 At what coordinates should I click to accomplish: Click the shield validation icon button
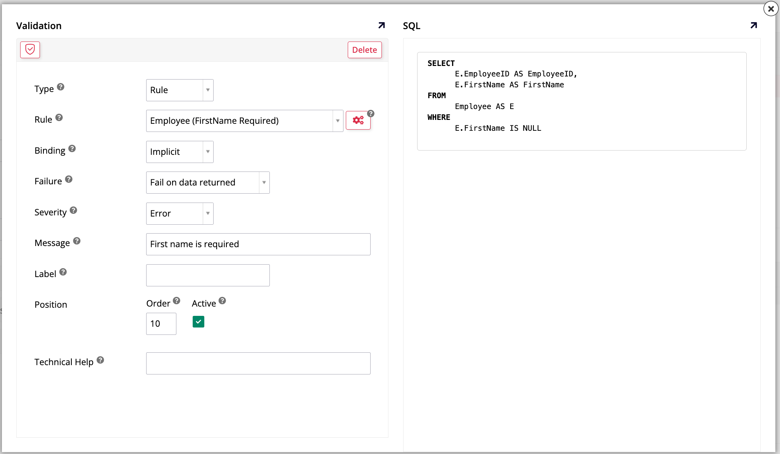[x=30, y=50]
